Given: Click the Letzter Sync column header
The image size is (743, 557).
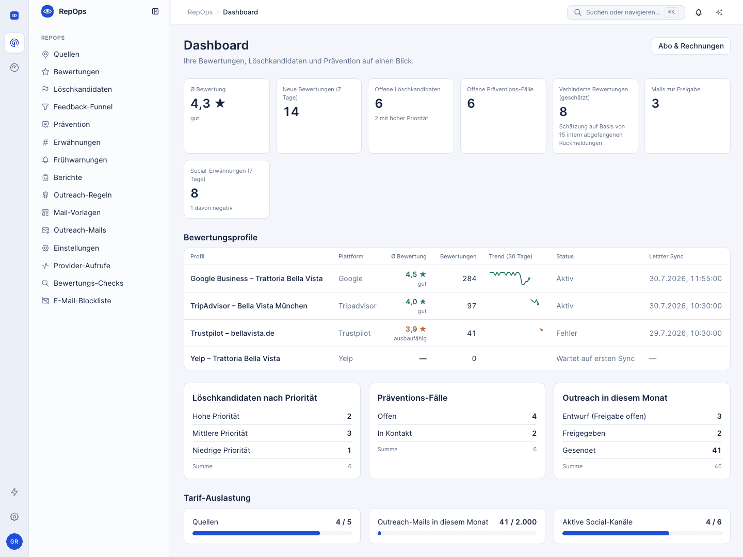Looking at the screenshot, I should [x=666, y=256].
